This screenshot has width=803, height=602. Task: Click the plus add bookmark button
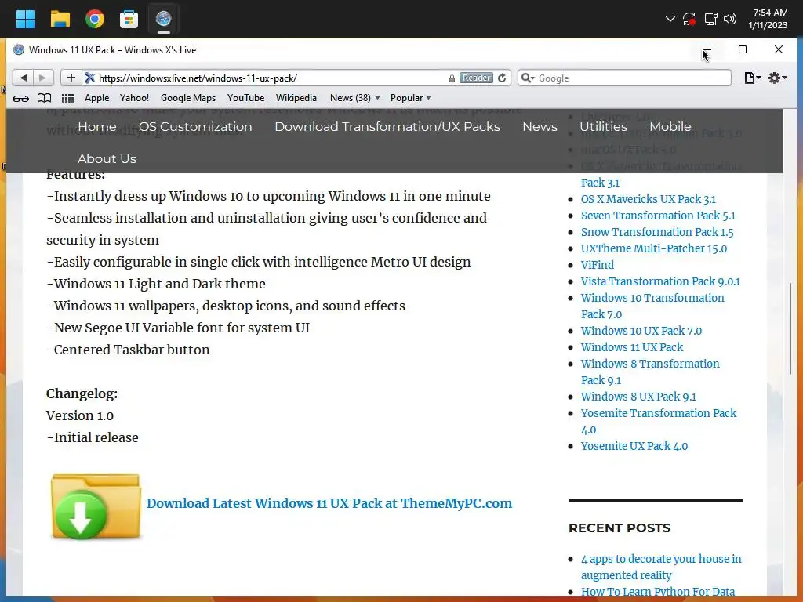click(71, 78)
